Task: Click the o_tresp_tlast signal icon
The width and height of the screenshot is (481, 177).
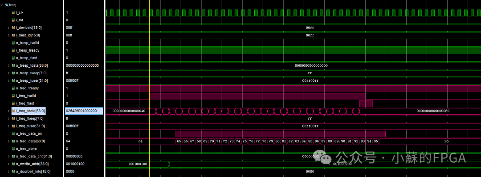Action: [x=13, y=58]
